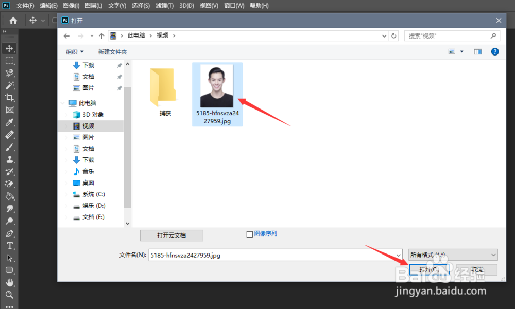Select the Rounded Rectangle shape tool
This screenshot has height=309, width=515.
pyautogui.click(x=9, y=270)
